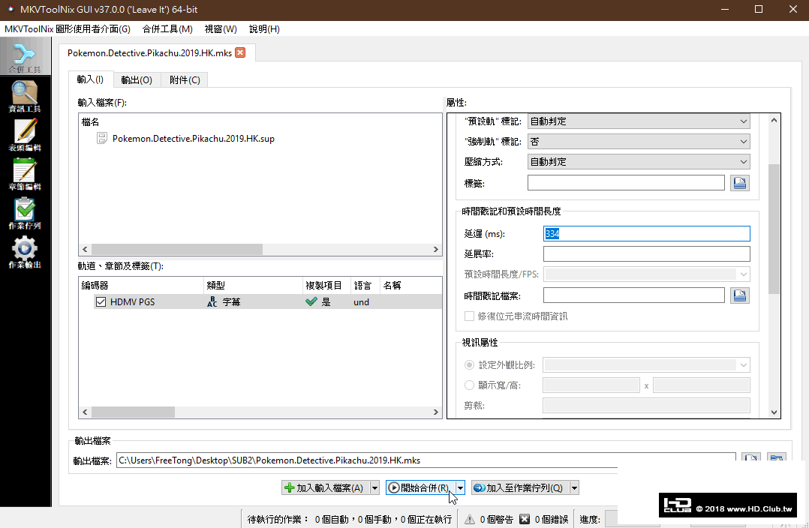Open the "預設軌" 標記 dropdown
Viewport: 809px width, 528px height.
639,121
